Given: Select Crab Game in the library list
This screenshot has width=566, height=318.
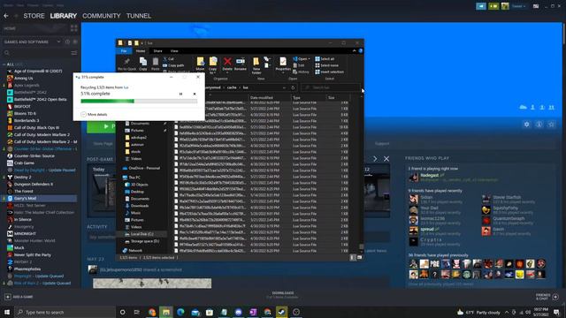Looking at the screenshot, I should (24, 163).
